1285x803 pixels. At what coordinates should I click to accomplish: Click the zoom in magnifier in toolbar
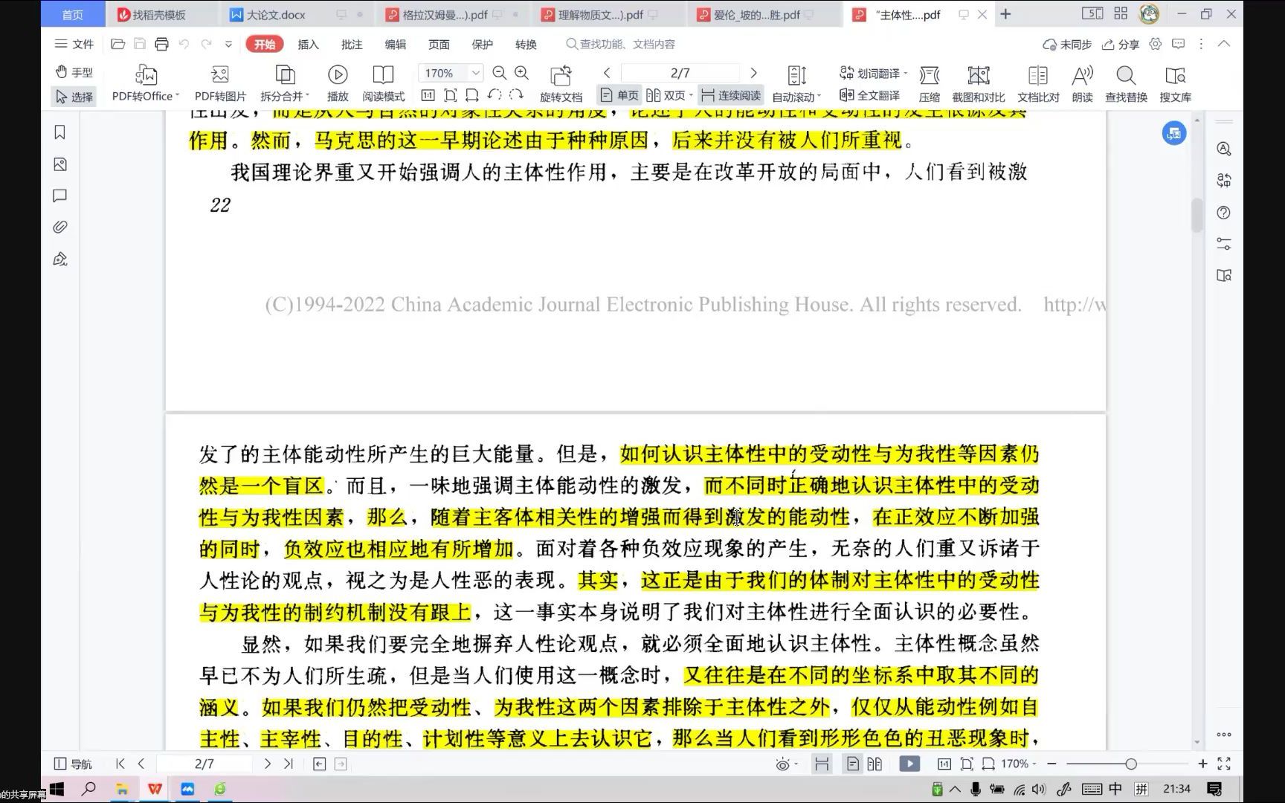tap(522, 73)
